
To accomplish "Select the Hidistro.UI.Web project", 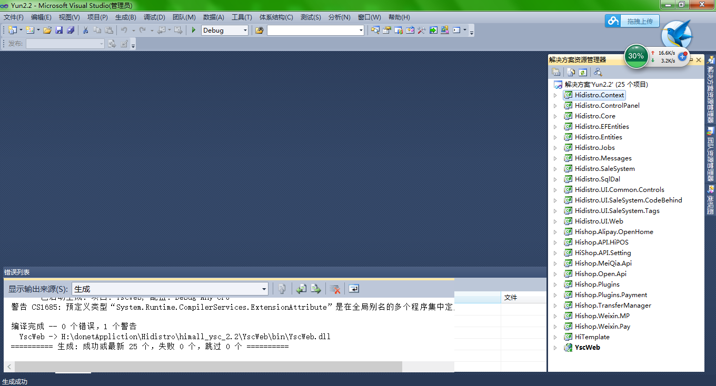I will (599, 221).
